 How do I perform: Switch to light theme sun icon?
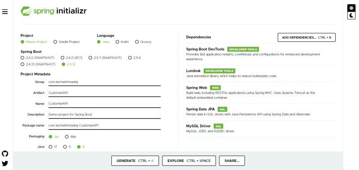(x=351, y=8)
